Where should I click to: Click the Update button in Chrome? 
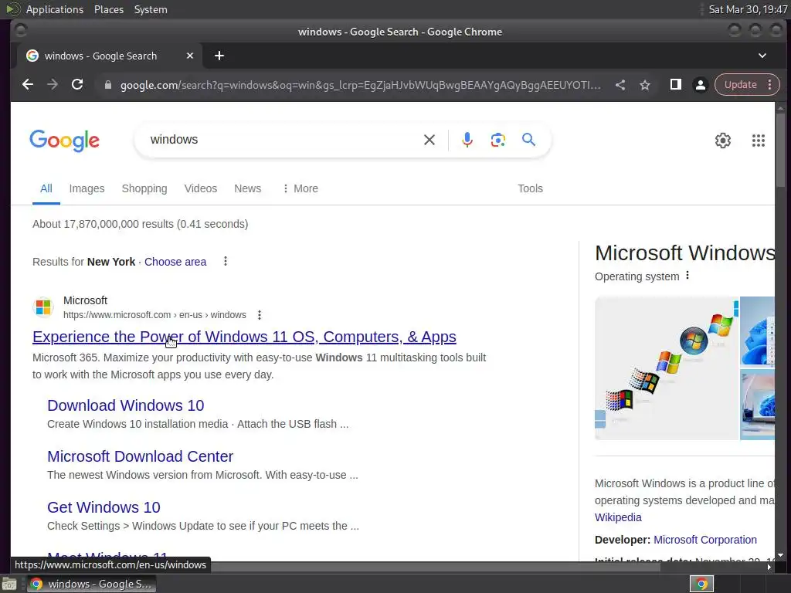(x=740, y=85)
